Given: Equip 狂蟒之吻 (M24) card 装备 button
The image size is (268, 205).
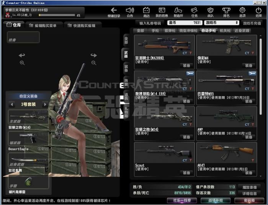Looking at the screenshot, I should 186,137.
